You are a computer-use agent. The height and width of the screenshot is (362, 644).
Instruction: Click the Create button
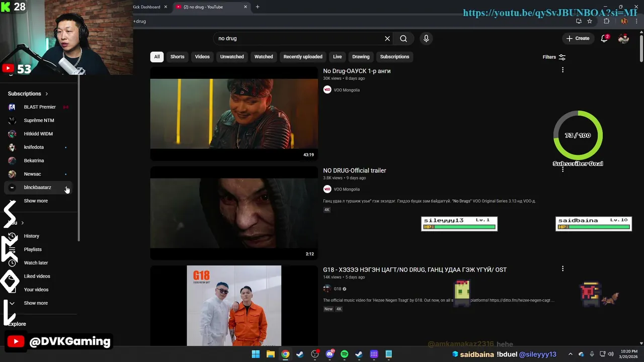[x=578, y=38]
